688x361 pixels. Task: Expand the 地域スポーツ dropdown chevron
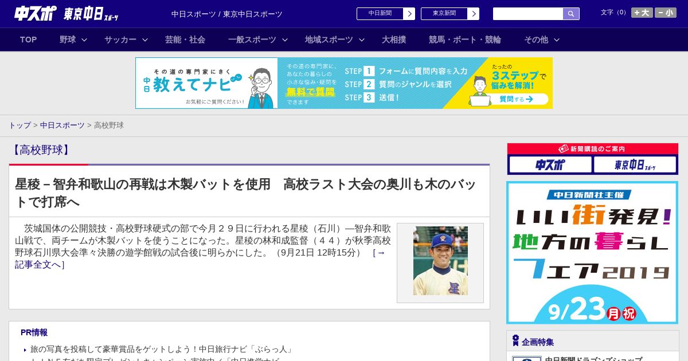pos(362,40)
